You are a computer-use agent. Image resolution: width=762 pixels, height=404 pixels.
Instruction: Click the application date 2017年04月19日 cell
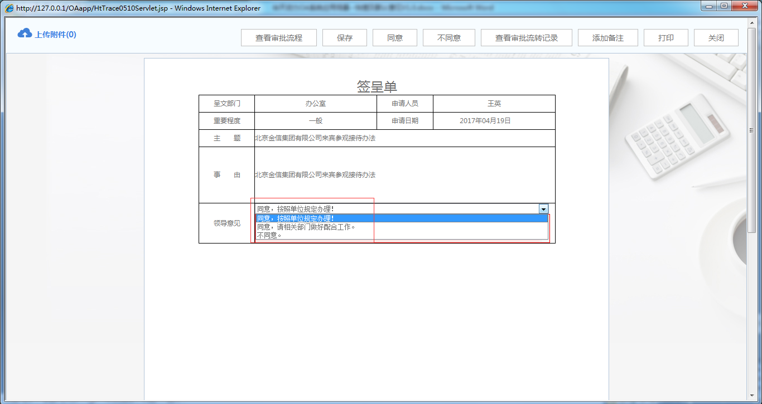[x=494, y=120]
